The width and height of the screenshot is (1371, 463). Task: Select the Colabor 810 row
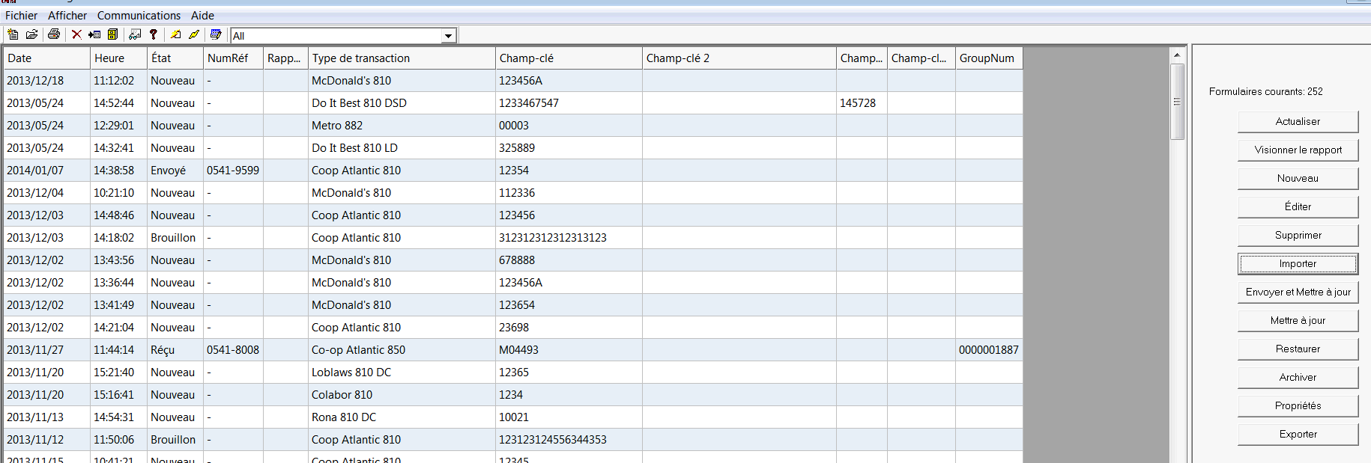513,395
